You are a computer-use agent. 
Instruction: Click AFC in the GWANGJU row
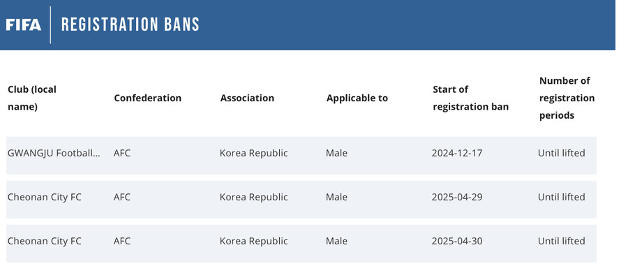click(x=121, y=153)
